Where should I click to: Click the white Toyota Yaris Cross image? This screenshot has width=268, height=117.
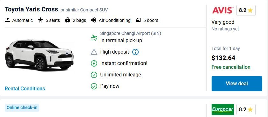pos(40,55)
